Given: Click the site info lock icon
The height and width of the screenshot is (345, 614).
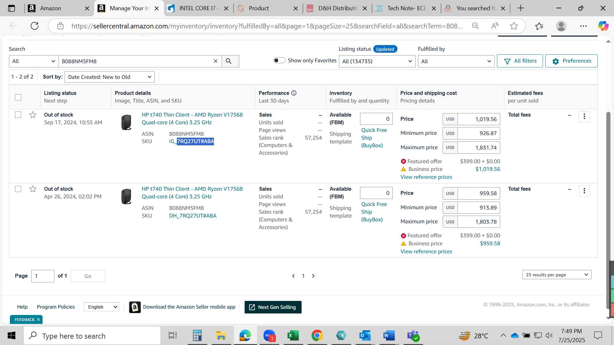Looking at the screenshot, I should [60, 26].
